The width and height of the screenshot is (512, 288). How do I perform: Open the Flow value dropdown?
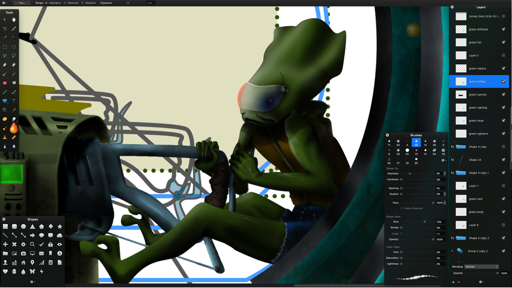(445, 203)
